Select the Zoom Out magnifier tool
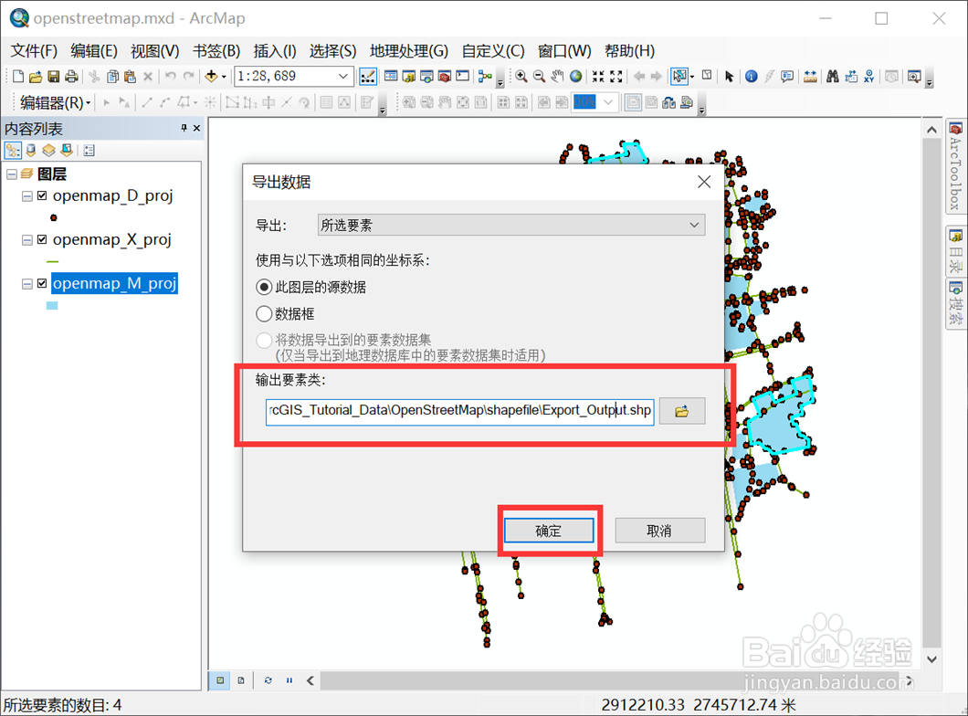The width and height of the screenshot is (968, 716). tap(539, 76)
